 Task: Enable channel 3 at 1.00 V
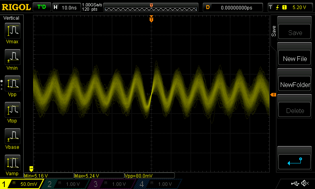111,184
